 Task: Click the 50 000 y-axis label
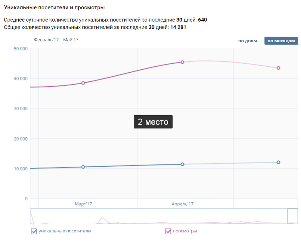(21, 49)
